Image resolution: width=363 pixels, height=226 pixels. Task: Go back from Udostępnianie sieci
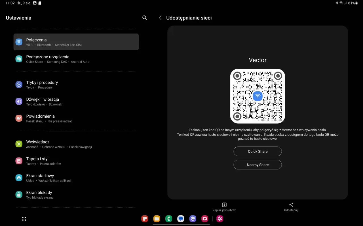(x=160, y=18)
